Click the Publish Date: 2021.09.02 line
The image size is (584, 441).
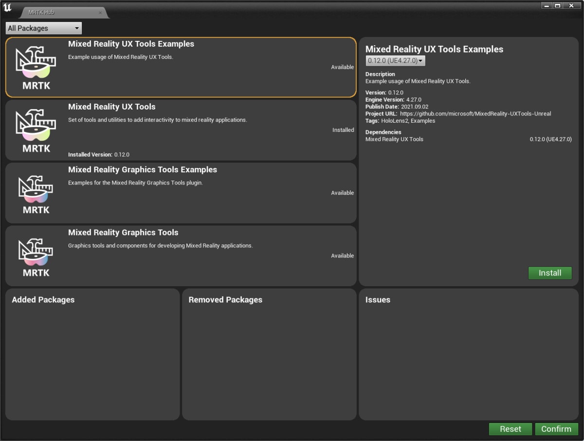tap(397, 107)
